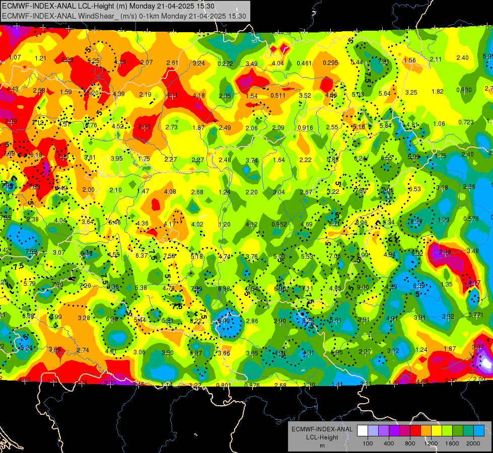Click the 2.55 wind shear value

pos(332,127)
